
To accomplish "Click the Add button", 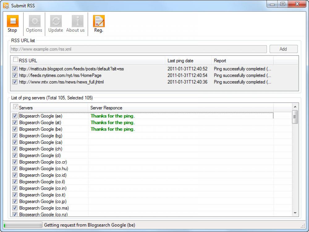I will point(283,49).
